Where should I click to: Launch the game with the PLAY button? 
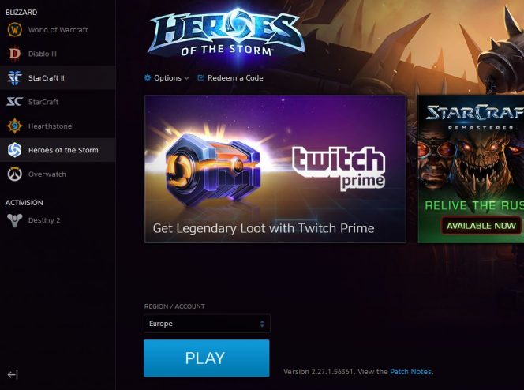[207, 358]
